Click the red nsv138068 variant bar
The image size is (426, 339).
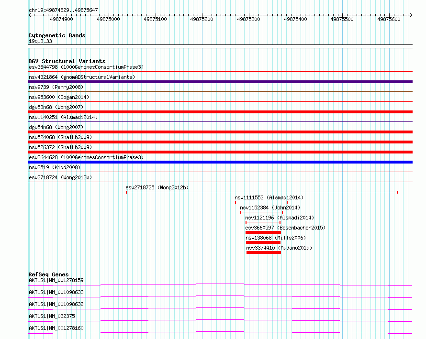click(x=263, y=242)
